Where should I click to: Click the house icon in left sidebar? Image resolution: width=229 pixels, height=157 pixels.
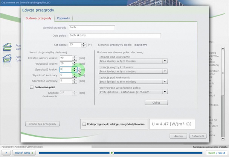pyautogui.click(x=7, y=58)
